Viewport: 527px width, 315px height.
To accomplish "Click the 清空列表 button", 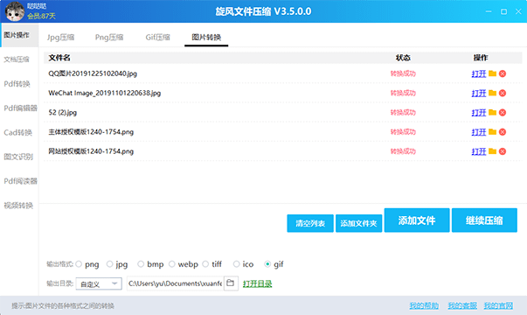I will tap(310, 223).
